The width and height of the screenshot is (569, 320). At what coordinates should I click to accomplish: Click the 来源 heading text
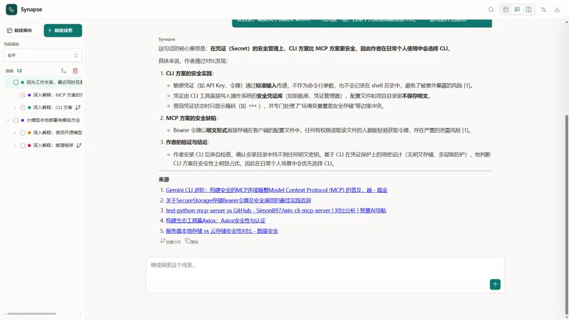[x=164, y=180]
